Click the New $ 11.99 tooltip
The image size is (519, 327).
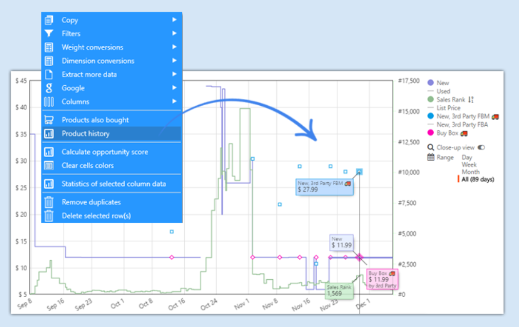click(341, 242)
